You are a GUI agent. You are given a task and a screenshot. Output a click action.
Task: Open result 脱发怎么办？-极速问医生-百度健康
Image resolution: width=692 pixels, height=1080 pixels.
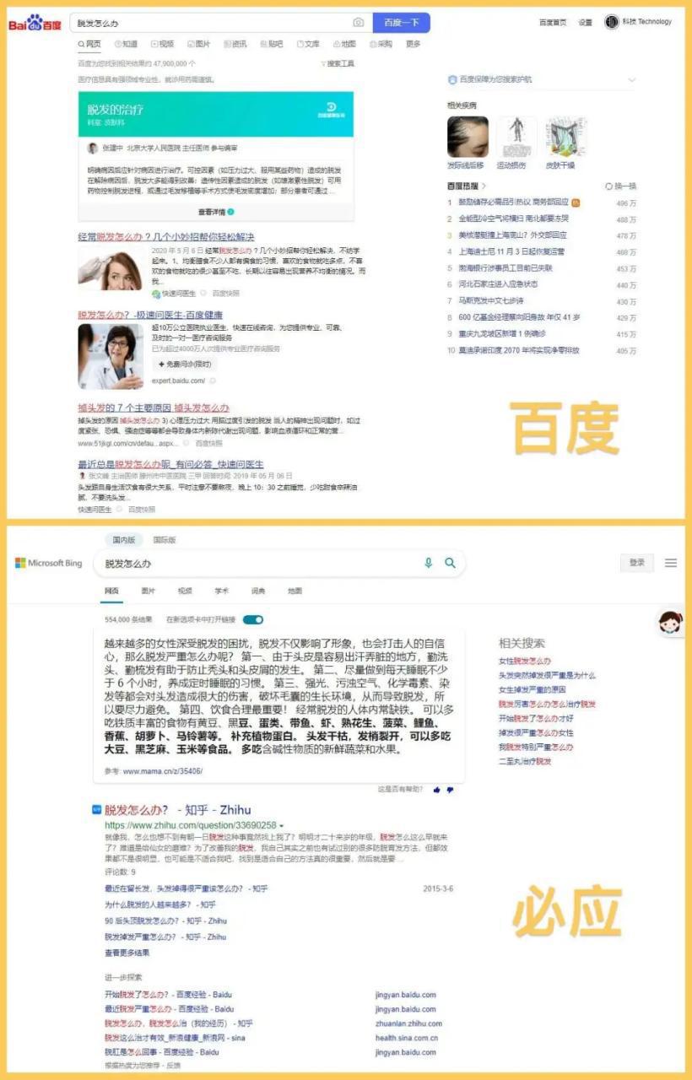click(150, 315)
